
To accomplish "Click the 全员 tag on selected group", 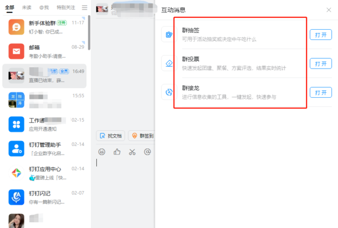I will 64,71.
